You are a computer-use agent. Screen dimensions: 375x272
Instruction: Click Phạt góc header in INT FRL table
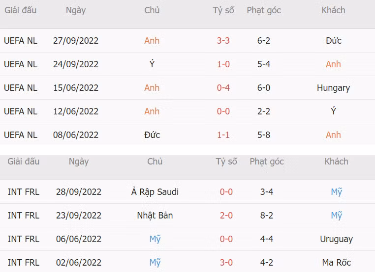267,162
